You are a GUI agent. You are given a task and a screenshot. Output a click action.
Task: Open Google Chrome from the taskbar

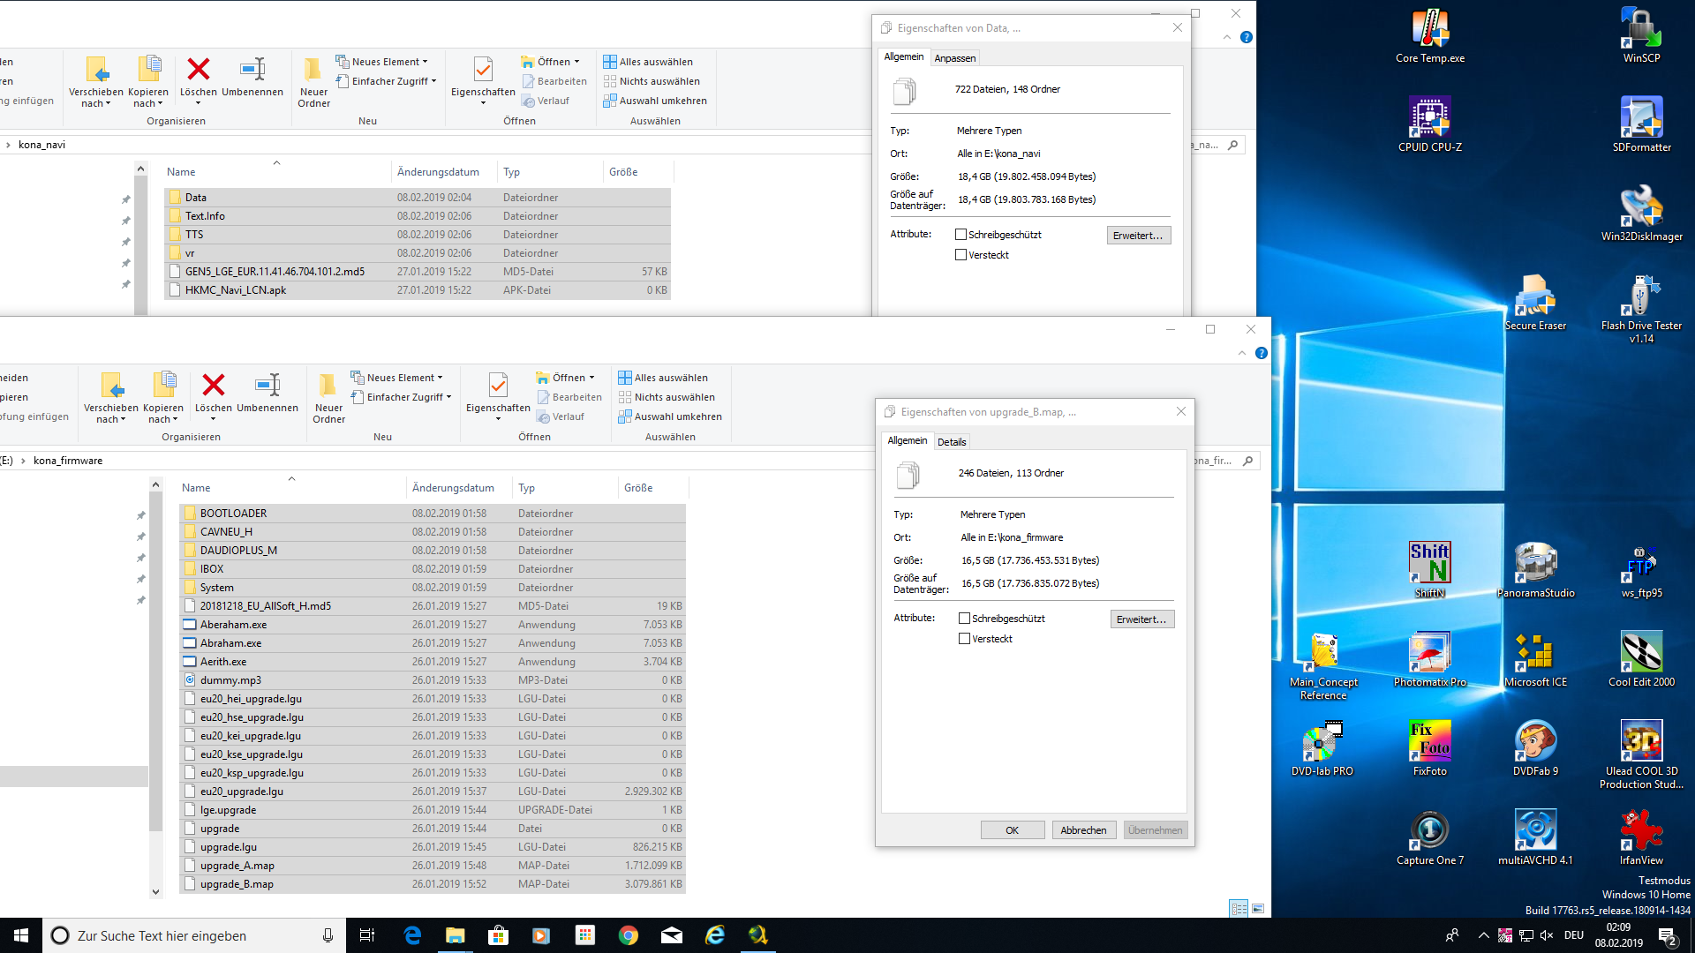point(629,935)
